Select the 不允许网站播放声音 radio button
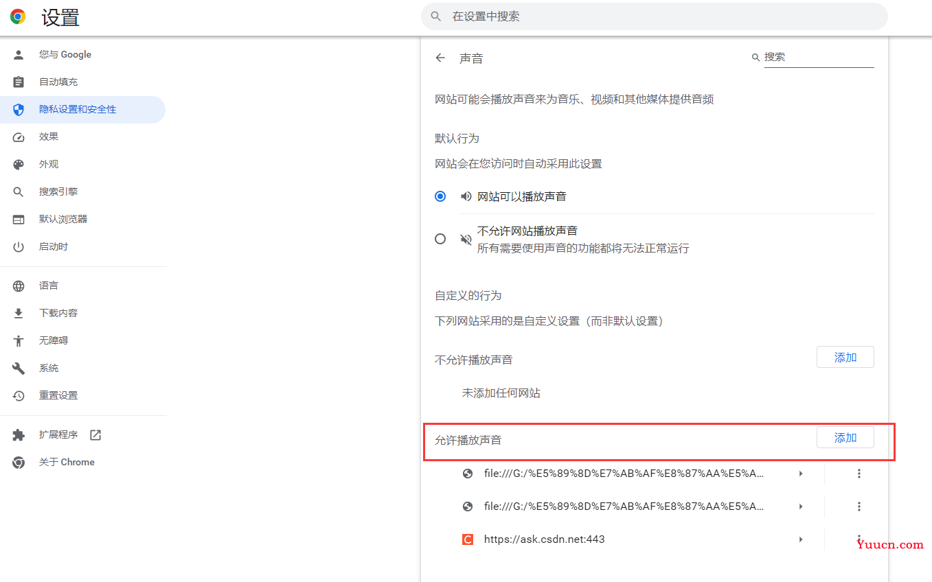 [441, 239]
